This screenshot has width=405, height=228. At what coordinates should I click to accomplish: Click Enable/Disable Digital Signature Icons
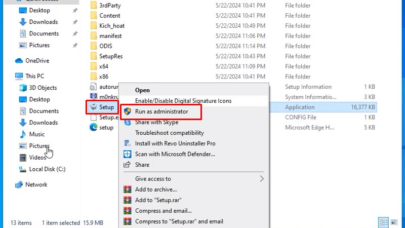pos(183,101)
